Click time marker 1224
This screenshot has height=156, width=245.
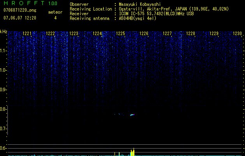click(x=97, y=34)
